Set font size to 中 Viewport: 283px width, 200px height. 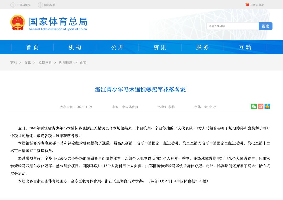pos(210,107)
